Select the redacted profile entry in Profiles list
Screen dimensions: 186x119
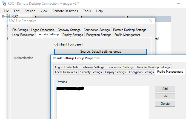pos(70,89)
